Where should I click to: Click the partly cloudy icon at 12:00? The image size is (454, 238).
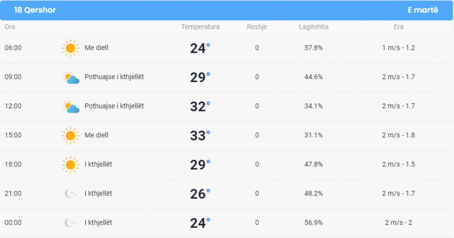click(x=71, y=107)
